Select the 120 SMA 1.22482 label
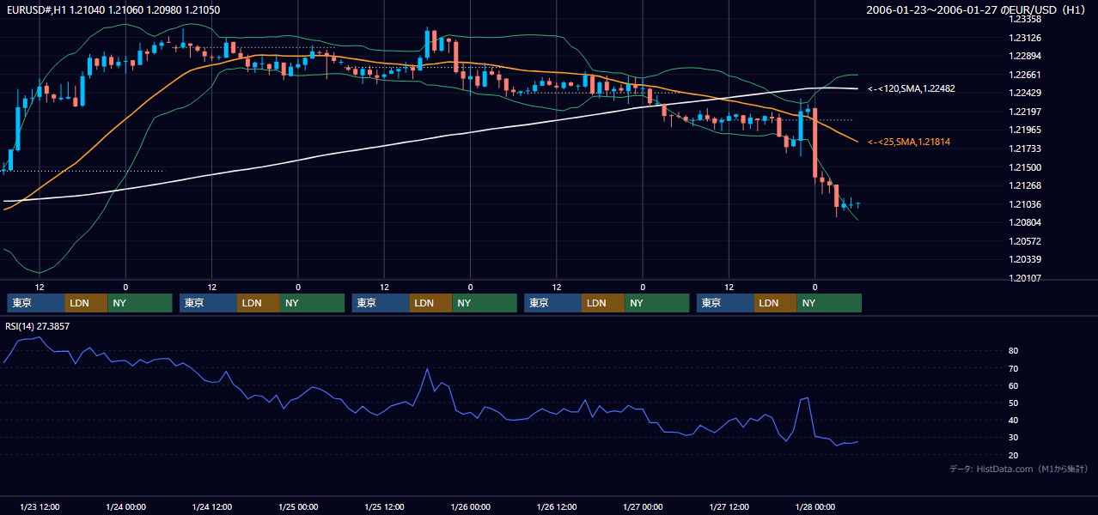 coord(912,88)
